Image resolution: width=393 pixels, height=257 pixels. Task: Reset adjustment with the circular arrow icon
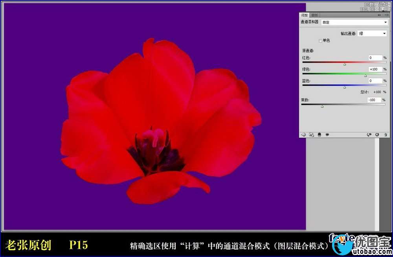(377, 135)
